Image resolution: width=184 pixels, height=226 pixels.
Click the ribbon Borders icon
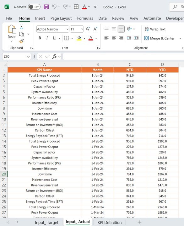(67, 38)
